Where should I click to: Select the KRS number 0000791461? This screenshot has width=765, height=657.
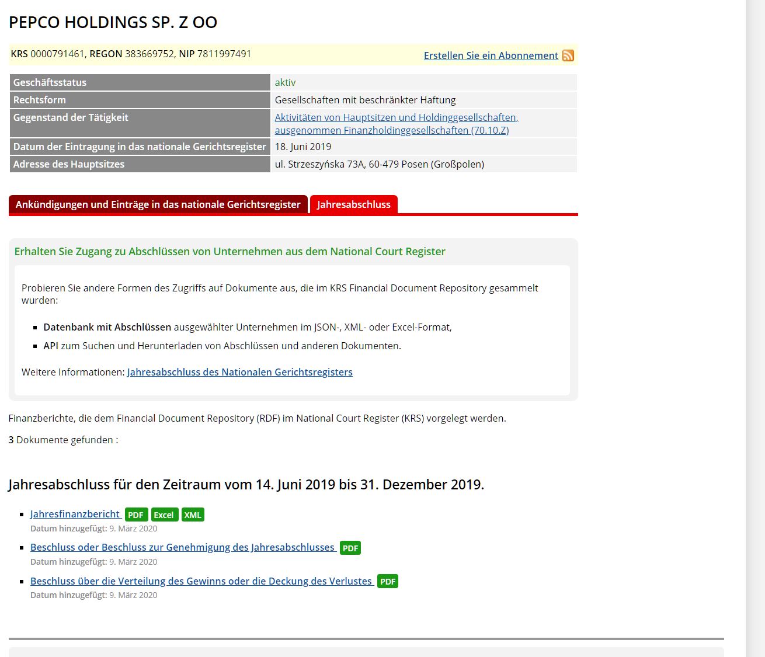point(57,54)
